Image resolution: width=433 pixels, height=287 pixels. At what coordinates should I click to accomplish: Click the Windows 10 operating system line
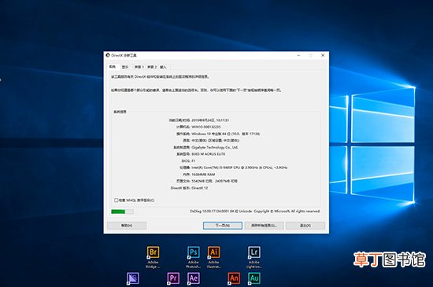tap(218, 134)
